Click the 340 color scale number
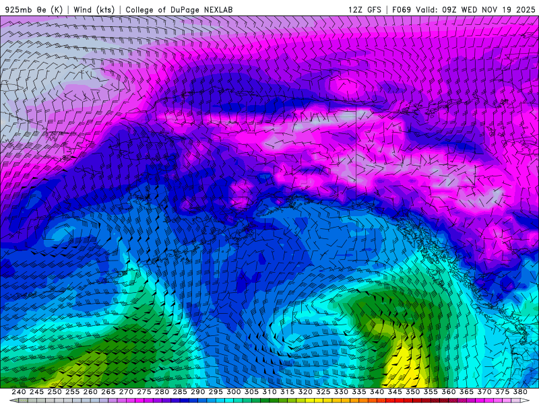 pos(377,392)
